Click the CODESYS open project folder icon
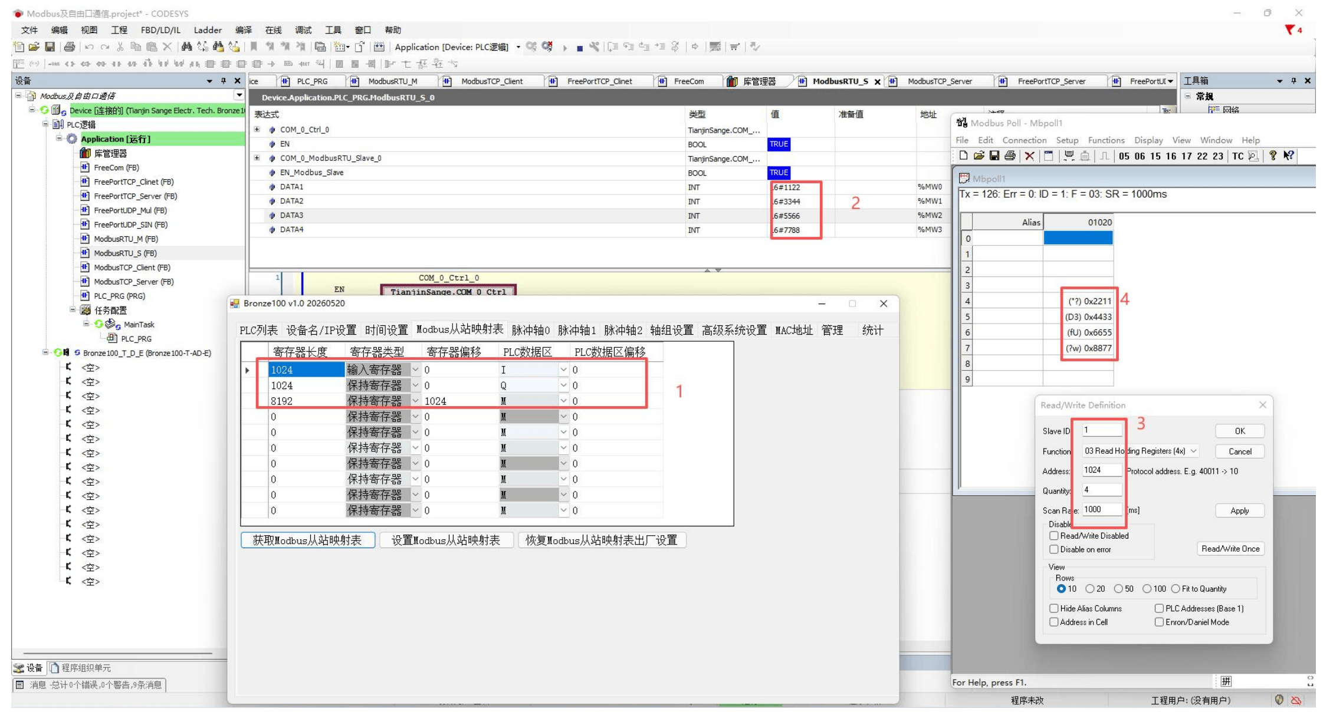The width and height of the screenshot is (1333, 712). pyautogui.click(x=34, y=47)
